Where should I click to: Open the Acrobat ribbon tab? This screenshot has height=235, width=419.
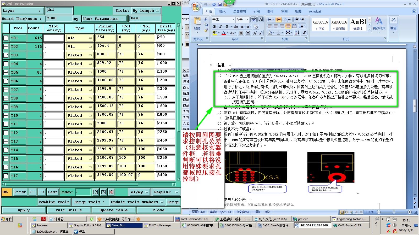(x=315, y=11)
